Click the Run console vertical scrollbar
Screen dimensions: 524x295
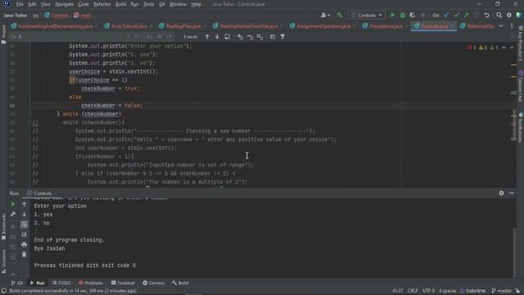pyautogui.click(x=514, y=252)
